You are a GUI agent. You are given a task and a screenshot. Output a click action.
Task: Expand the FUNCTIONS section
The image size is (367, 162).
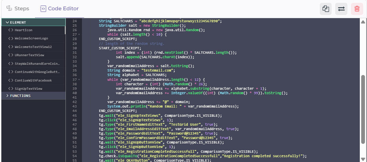pyautogui.click(x=7, y=96)
